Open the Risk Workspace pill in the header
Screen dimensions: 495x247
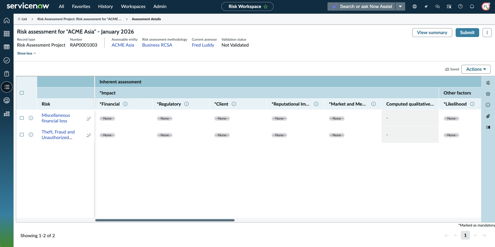(x=247, y=6)
